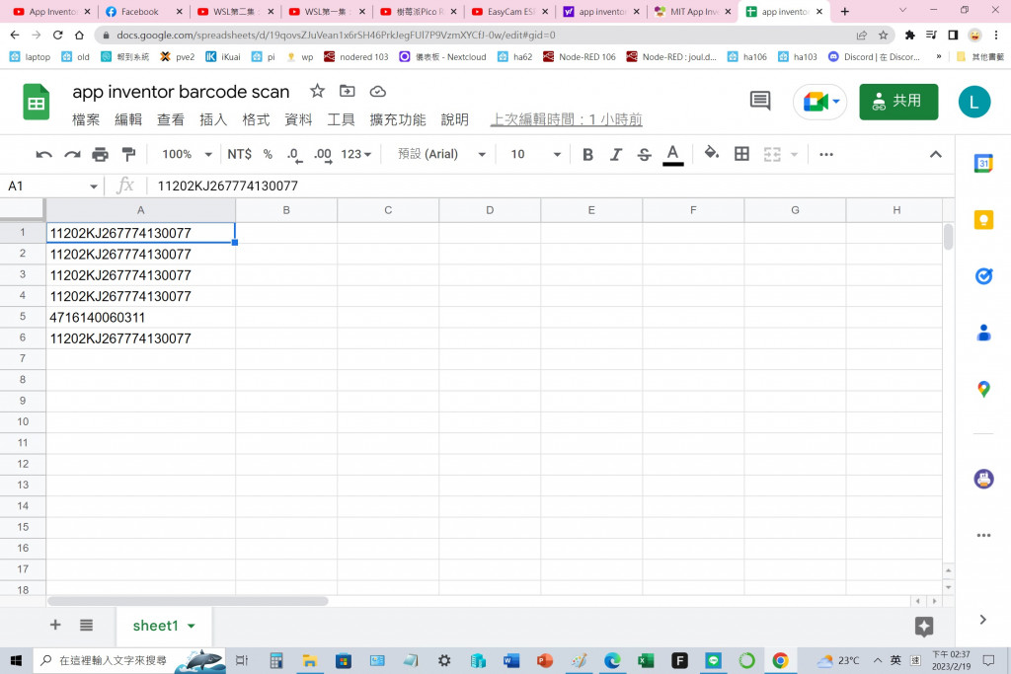Open the Arial font dropdown
The width and height of the screenshot is (1011, 674).
(441, 155)
